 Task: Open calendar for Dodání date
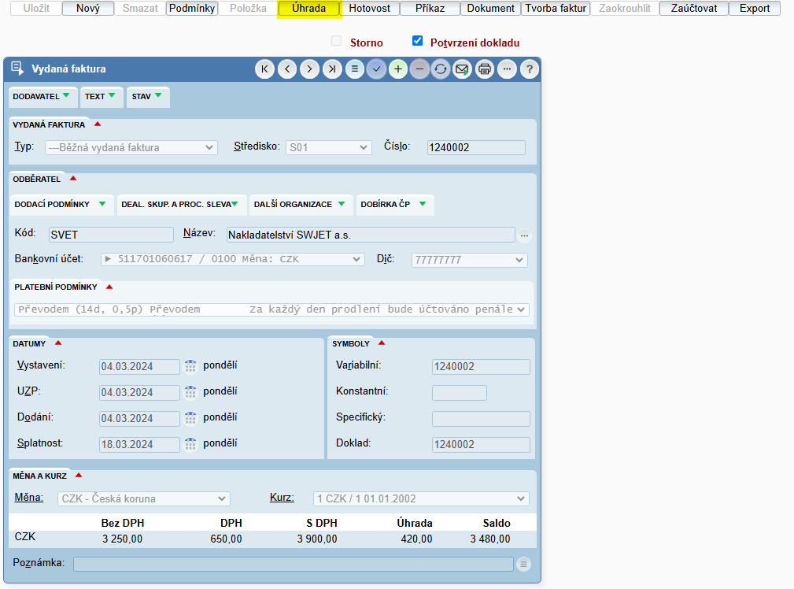point(190,417)
